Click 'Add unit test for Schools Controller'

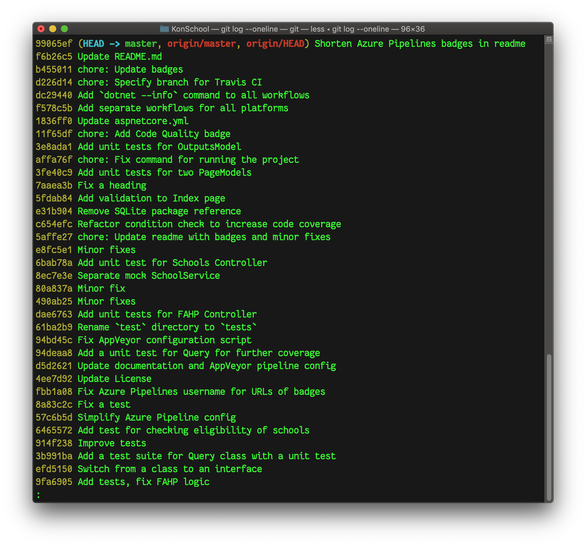(x=172, y=263)
